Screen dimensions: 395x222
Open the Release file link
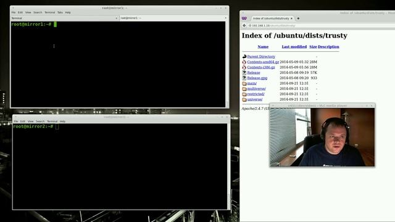point(254,73)
